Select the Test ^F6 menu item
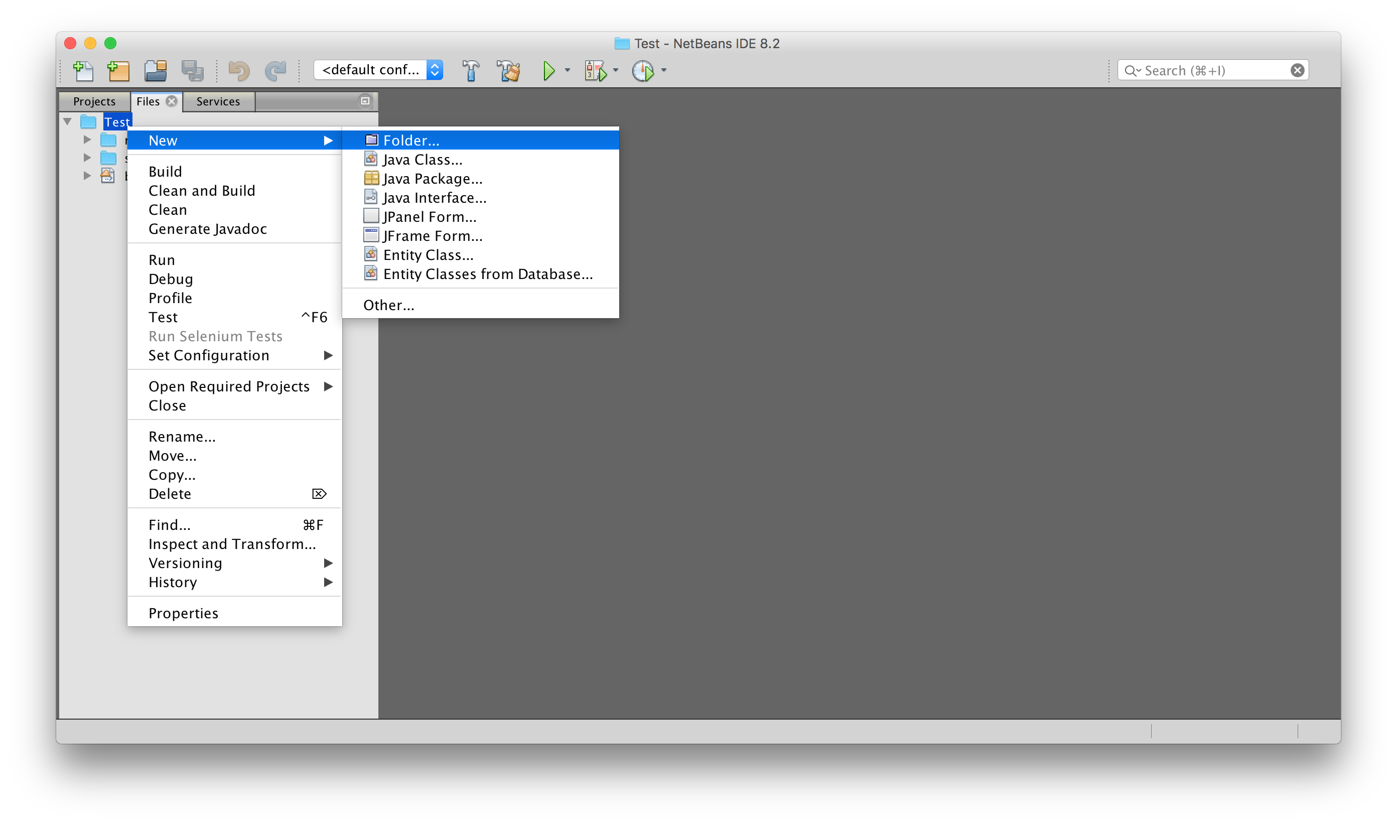 [x=235, y=317]
